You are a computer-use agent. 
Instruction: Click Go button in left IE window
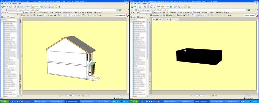coord(121,10)
